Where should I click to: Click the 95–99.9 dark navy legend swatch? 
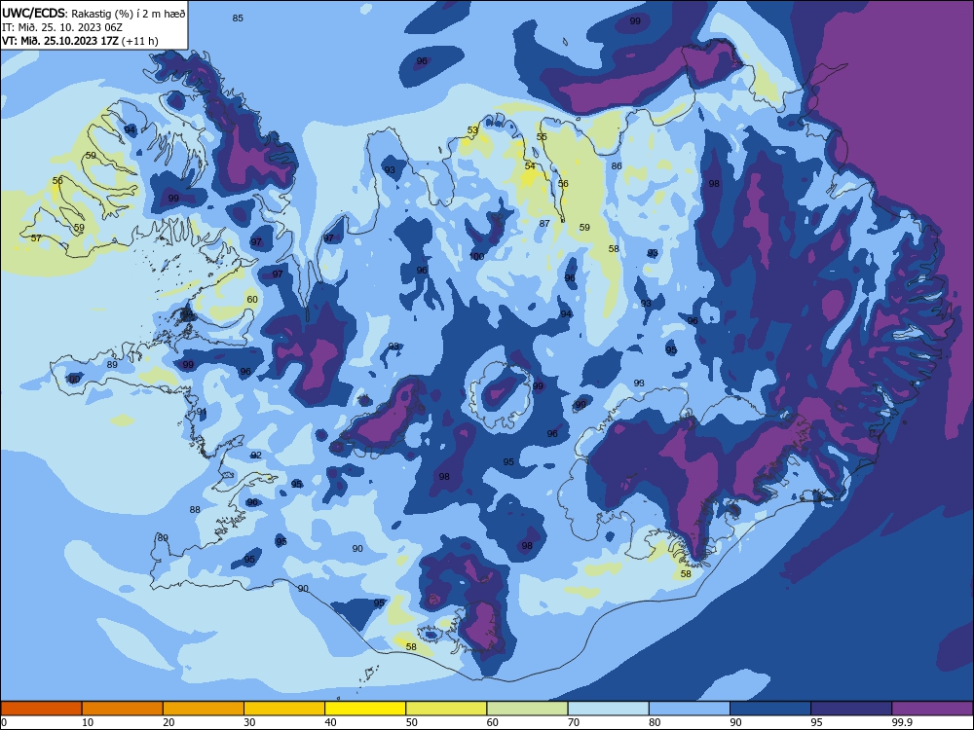(851, 709)
